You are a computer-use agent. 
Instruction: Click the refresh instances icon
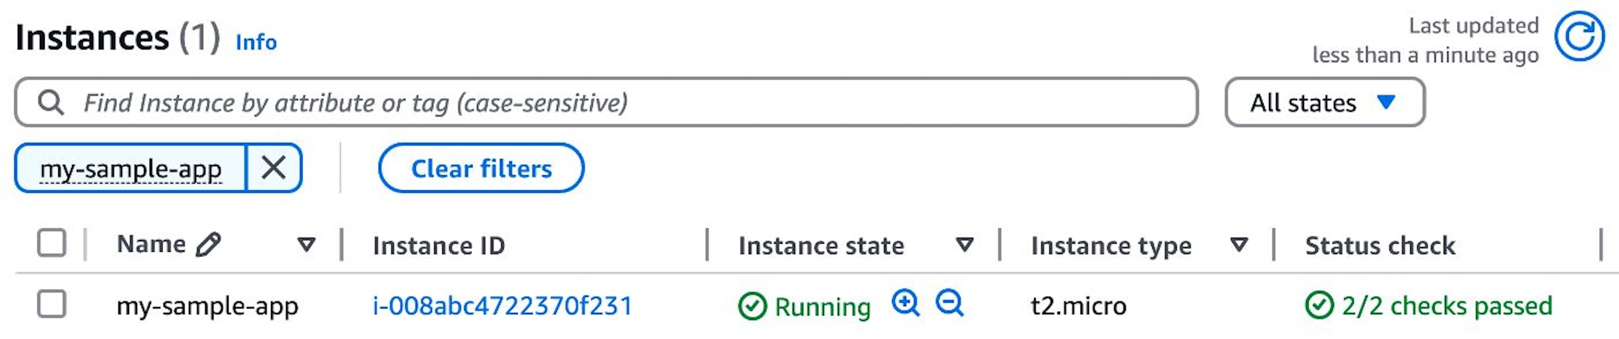pyautogui.click(x=1579, y=38)
